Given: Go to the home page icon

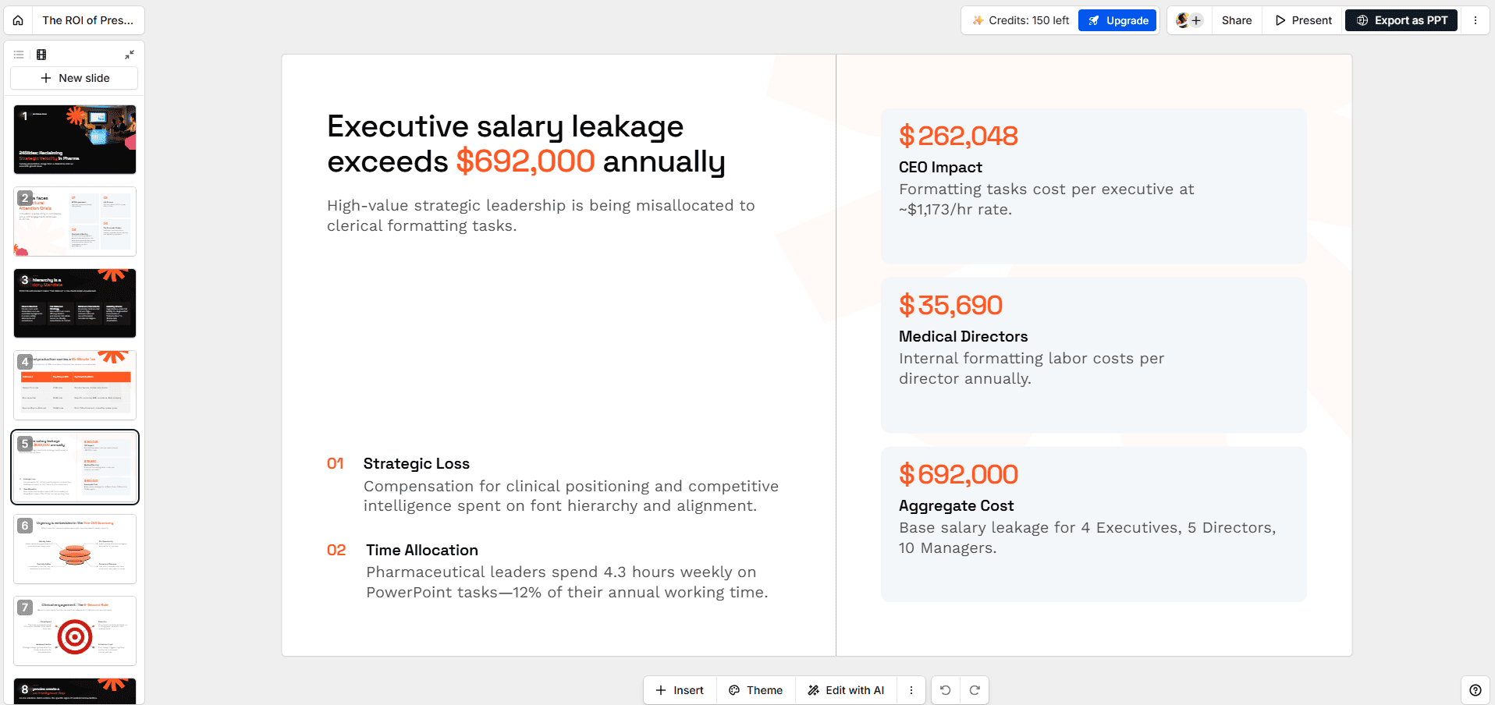Looking at the screenshot, I should coord(18,20).
